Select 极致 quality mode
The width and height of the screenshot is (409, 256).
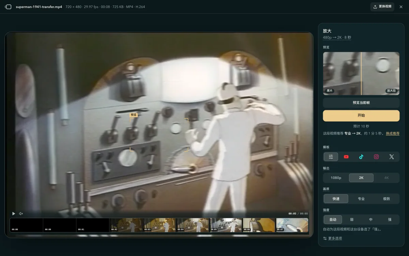pos(387,199)
